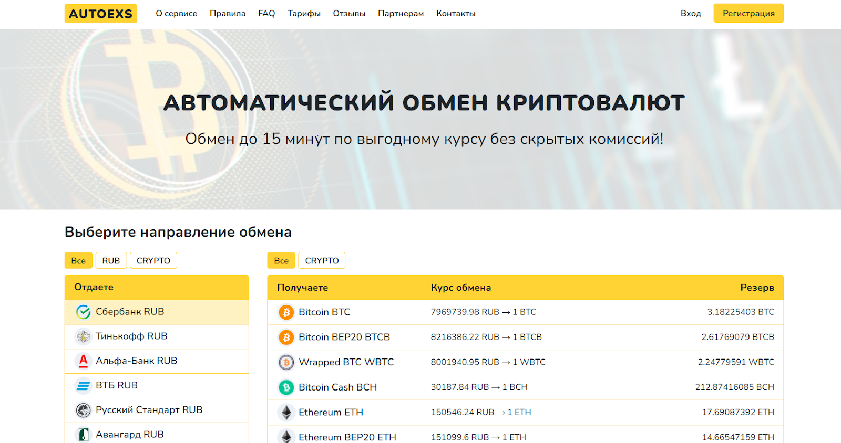Click rate 8216386.22 RUB → 1 BTCB

click(x=486, y=337)
